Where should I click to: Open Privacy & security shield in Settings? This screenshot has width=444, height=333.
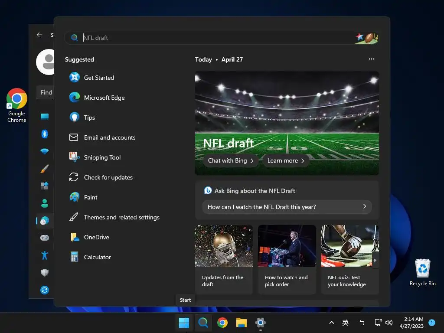point(45,272)
